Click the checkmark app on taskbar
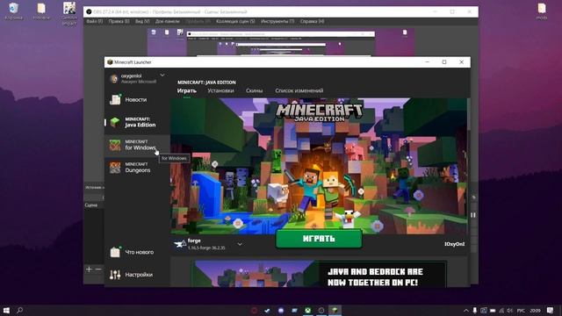Screen dimensions: 562x316 point(267,310)
